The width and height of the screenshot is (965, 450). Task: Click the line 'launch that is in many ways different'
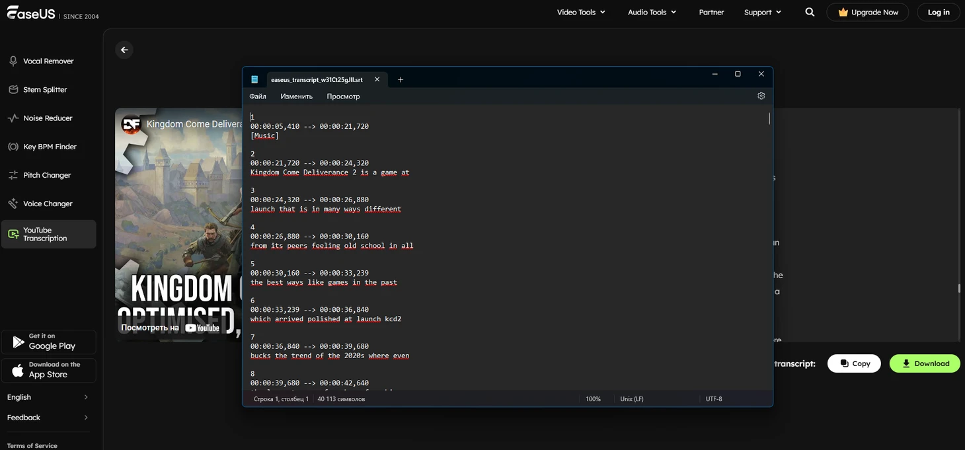click(326, 209)
